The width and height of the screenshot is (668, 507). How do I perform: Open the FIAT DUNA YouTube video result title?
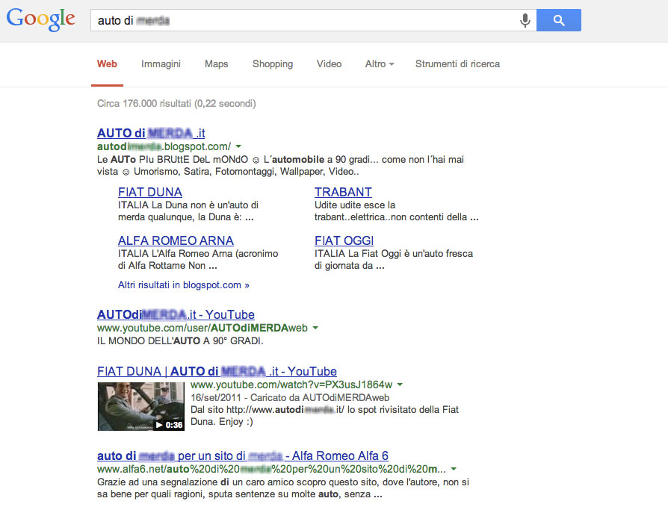(217, 371)
